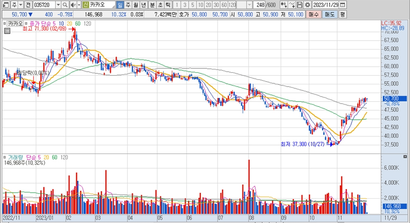The width and height of the screenshot is (410, 223).
Task: Select tick 틱 chart period
Action: click(168, 5)
